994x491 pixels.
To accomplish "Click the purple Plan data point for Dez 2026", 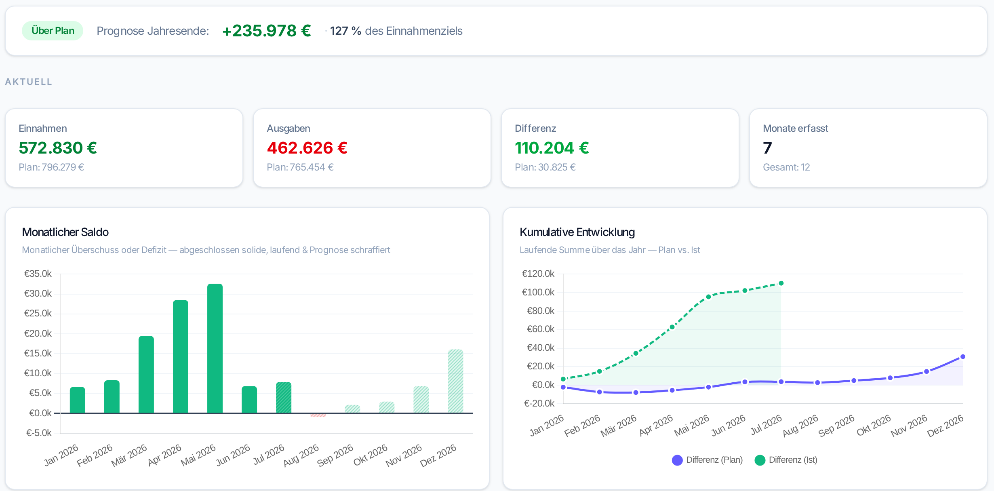I will (x=963, y=357).
